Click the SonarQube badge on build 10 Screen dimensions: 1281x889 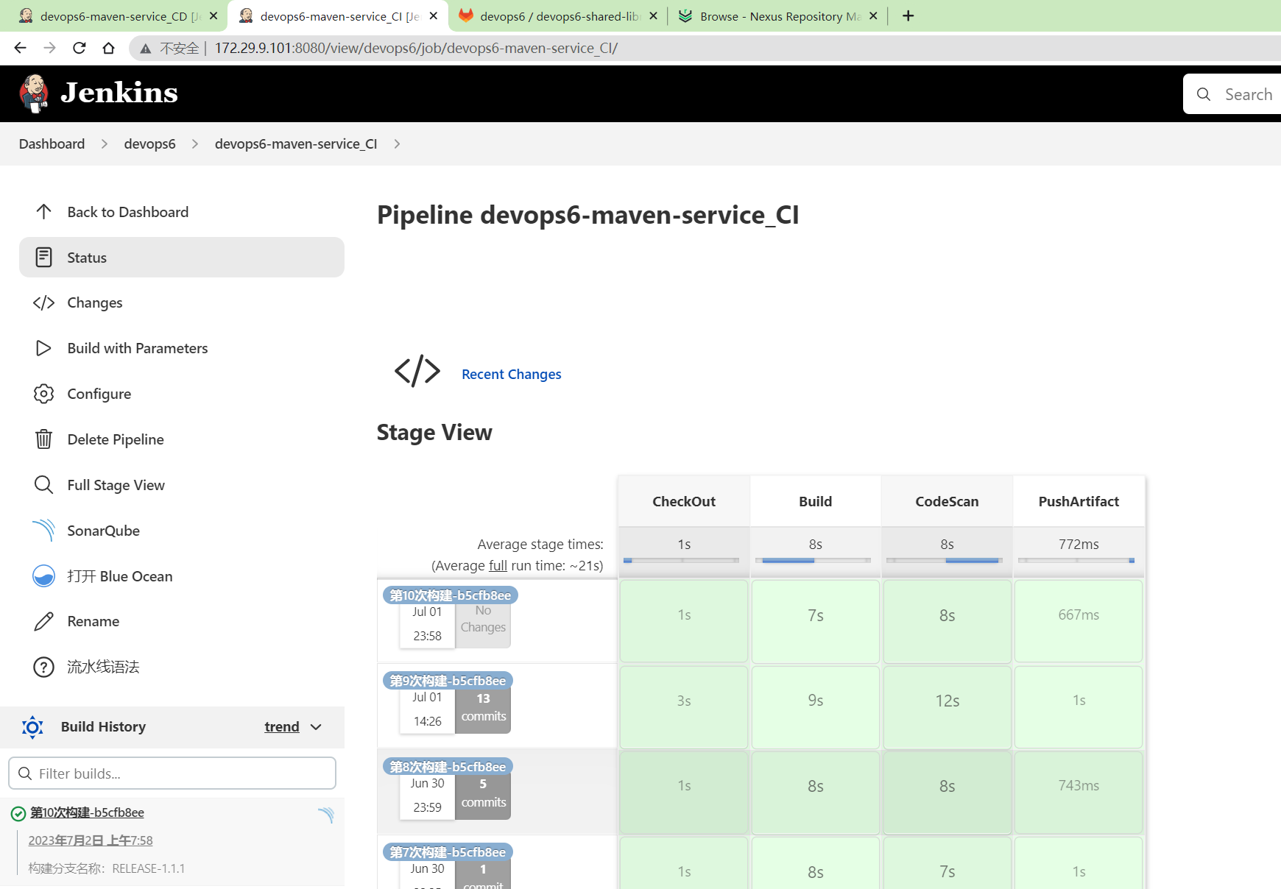pyautogui.click(x=325, y=815)
